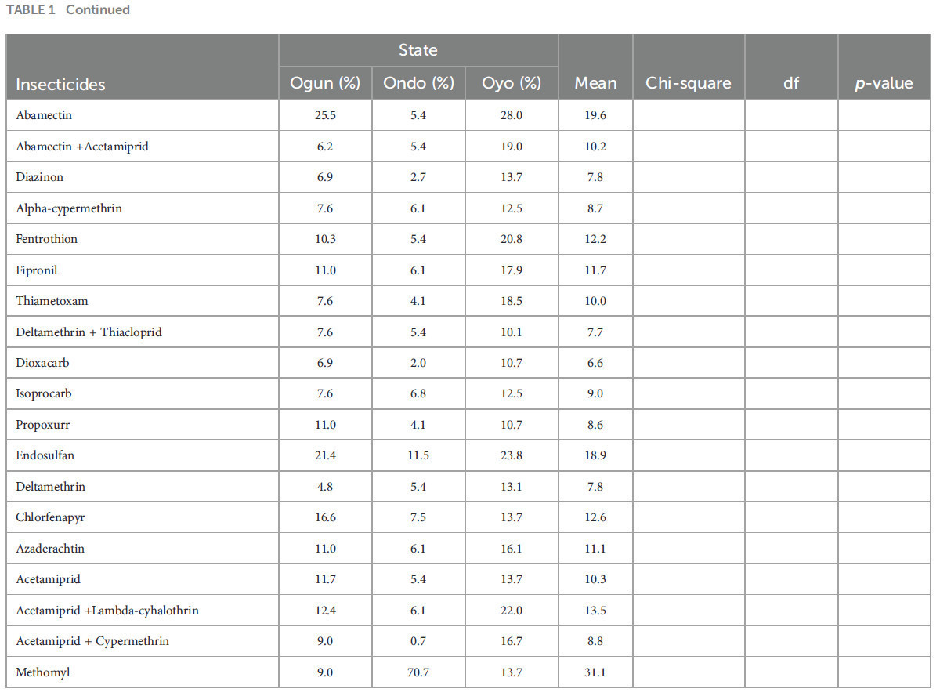Click the Chlorfenapyr row label
940x696 pixels.
click(x=49, y=517)
